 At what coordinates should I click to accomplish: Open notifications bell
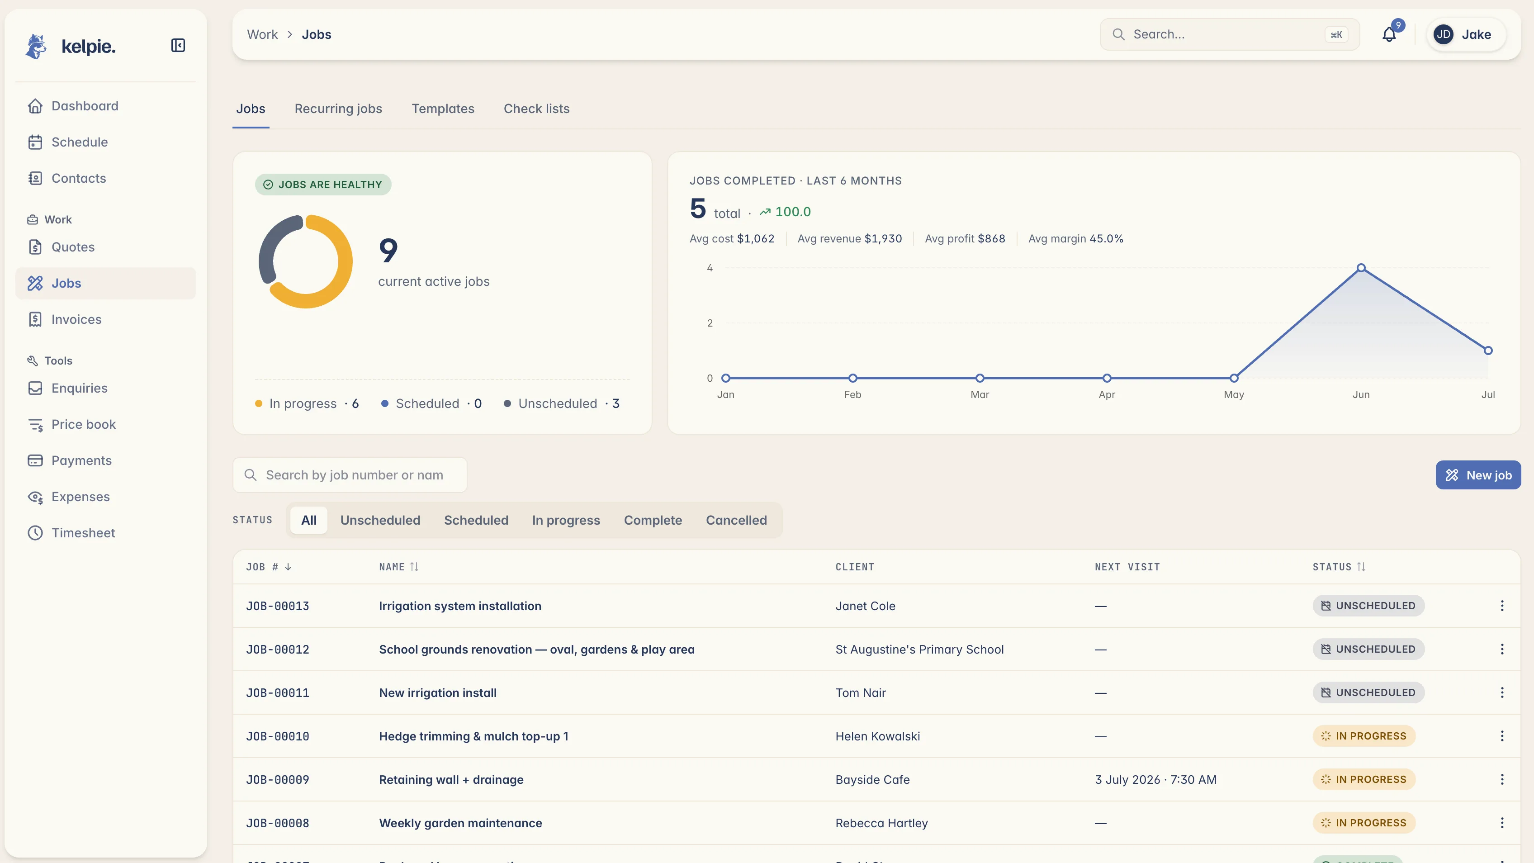1389,34
